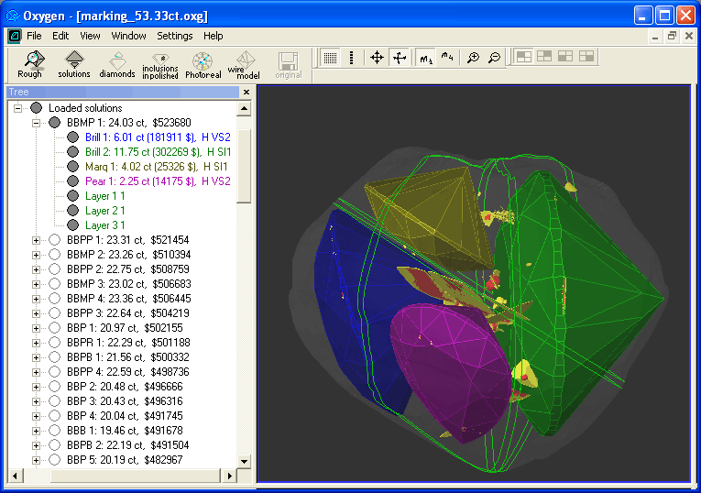
Task: Toggle the Brill 1 visibility circle
Action: [x=73, y=137]
